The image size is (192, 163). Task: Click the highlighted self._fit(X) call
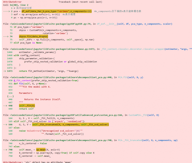tap(27, 105)
